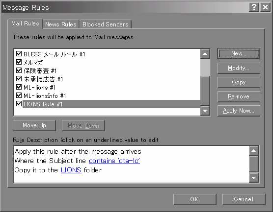Select the ML-lionsInfo #1 rule

coord(45,96)
